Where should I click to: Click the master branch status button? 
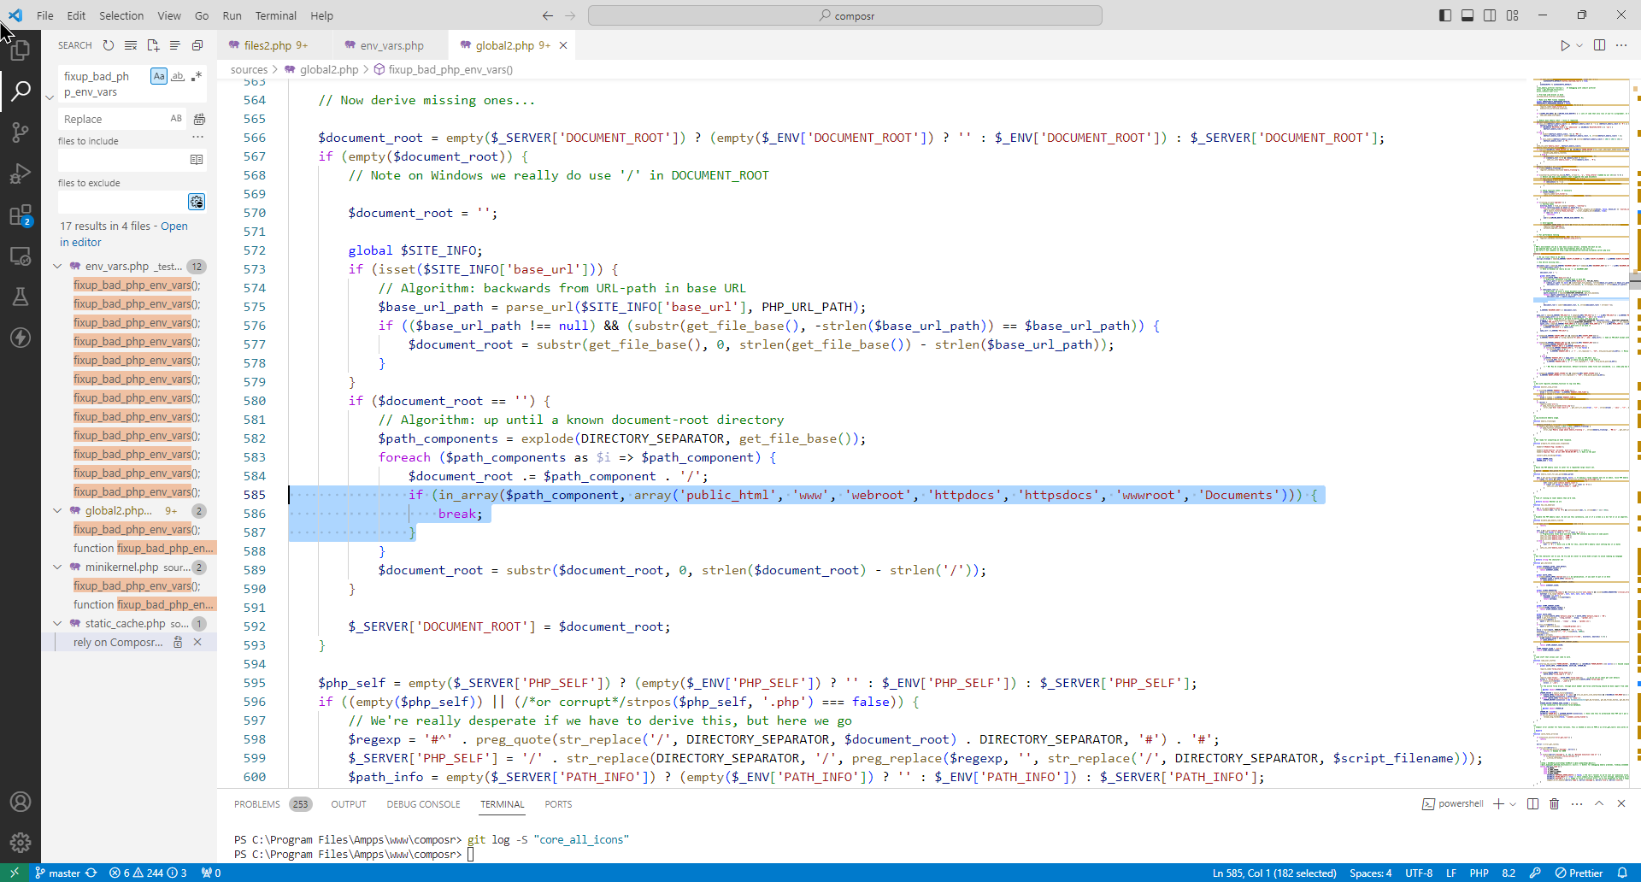point(64,873)
